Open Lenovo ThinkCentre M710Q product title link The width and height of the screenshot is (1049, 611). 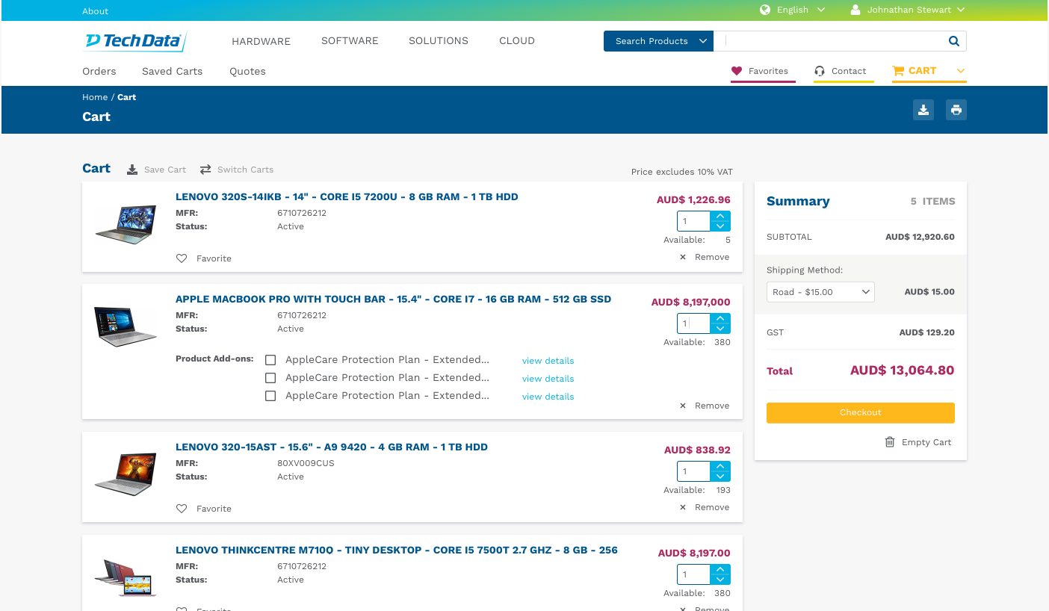[397, 550]
